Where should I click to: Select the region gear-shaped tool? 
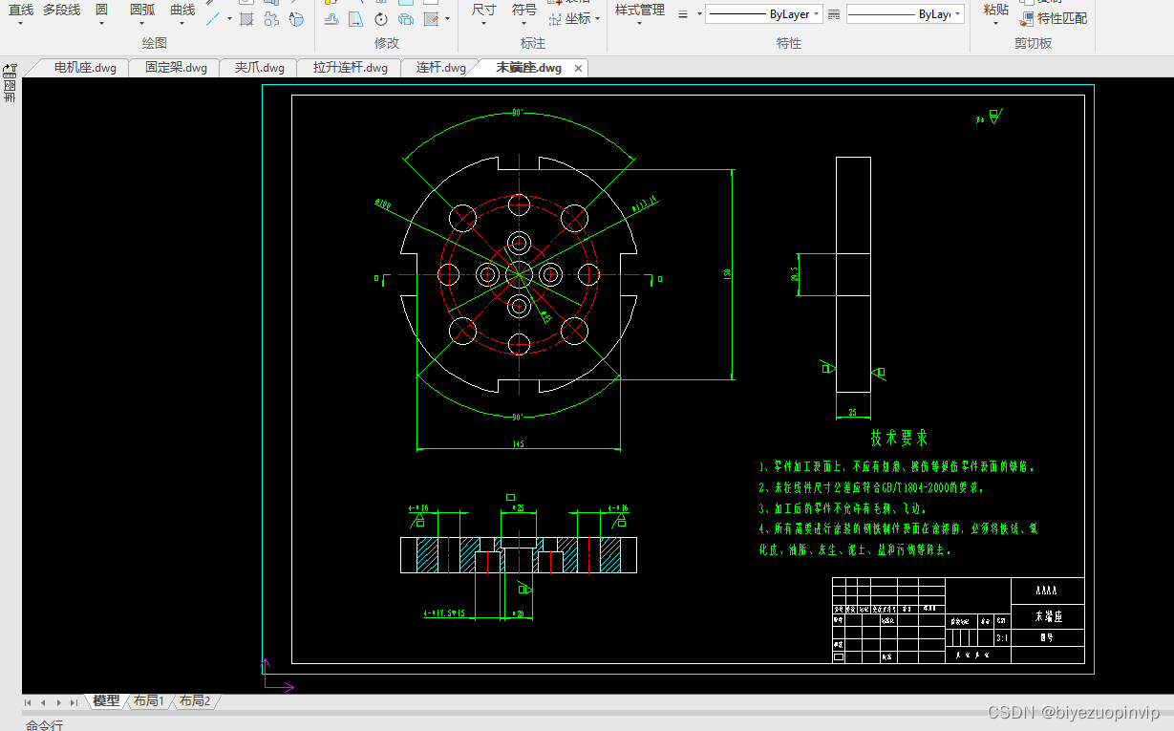(271, 18)
